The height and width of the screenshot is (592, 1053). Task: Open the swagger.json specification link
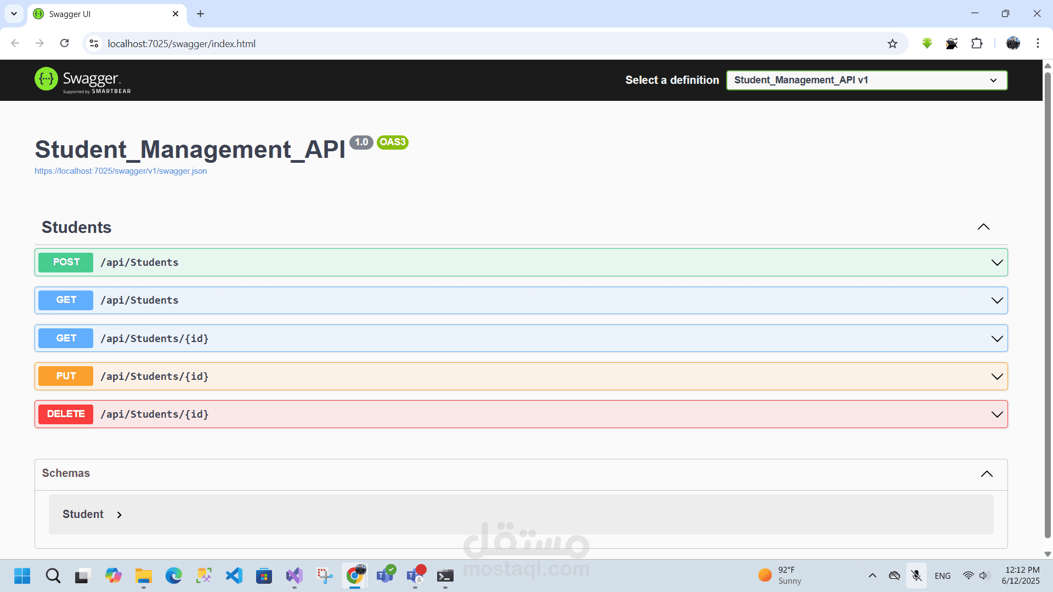(121, 171)
